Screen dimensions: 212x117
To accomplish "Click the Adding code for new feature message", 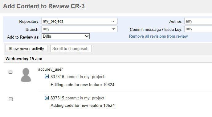I will [83, 105].
